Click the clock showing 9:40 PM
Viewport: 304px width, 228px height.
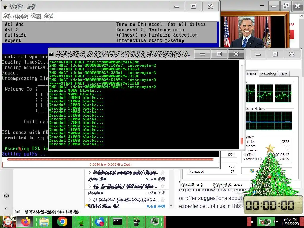pyautogui.click(x=290, y=221)
